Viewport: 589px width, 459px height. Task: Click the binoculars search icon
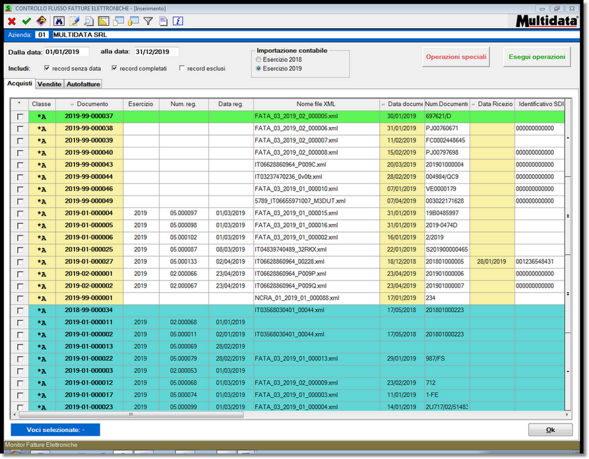pos(59,21)
